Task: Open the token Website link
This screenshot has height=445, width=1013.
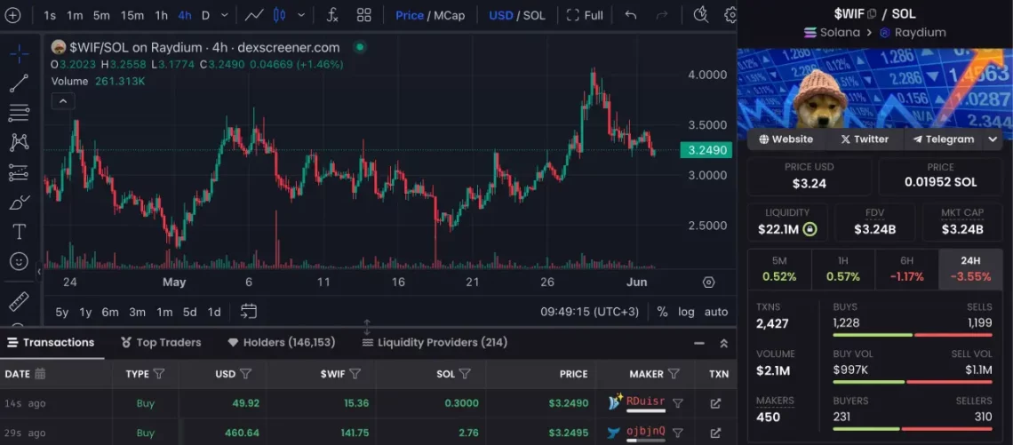Action: (786, 139)
